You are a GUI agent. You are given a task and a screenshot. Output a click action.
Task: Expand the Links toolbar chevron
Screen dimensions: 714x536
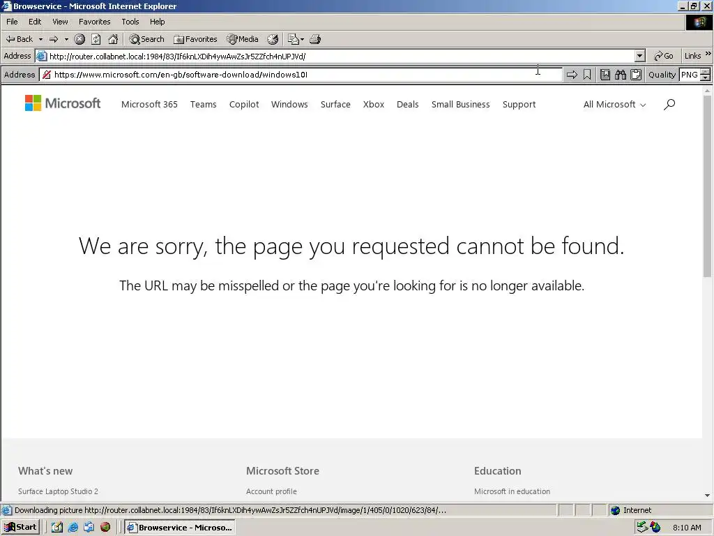708,54
